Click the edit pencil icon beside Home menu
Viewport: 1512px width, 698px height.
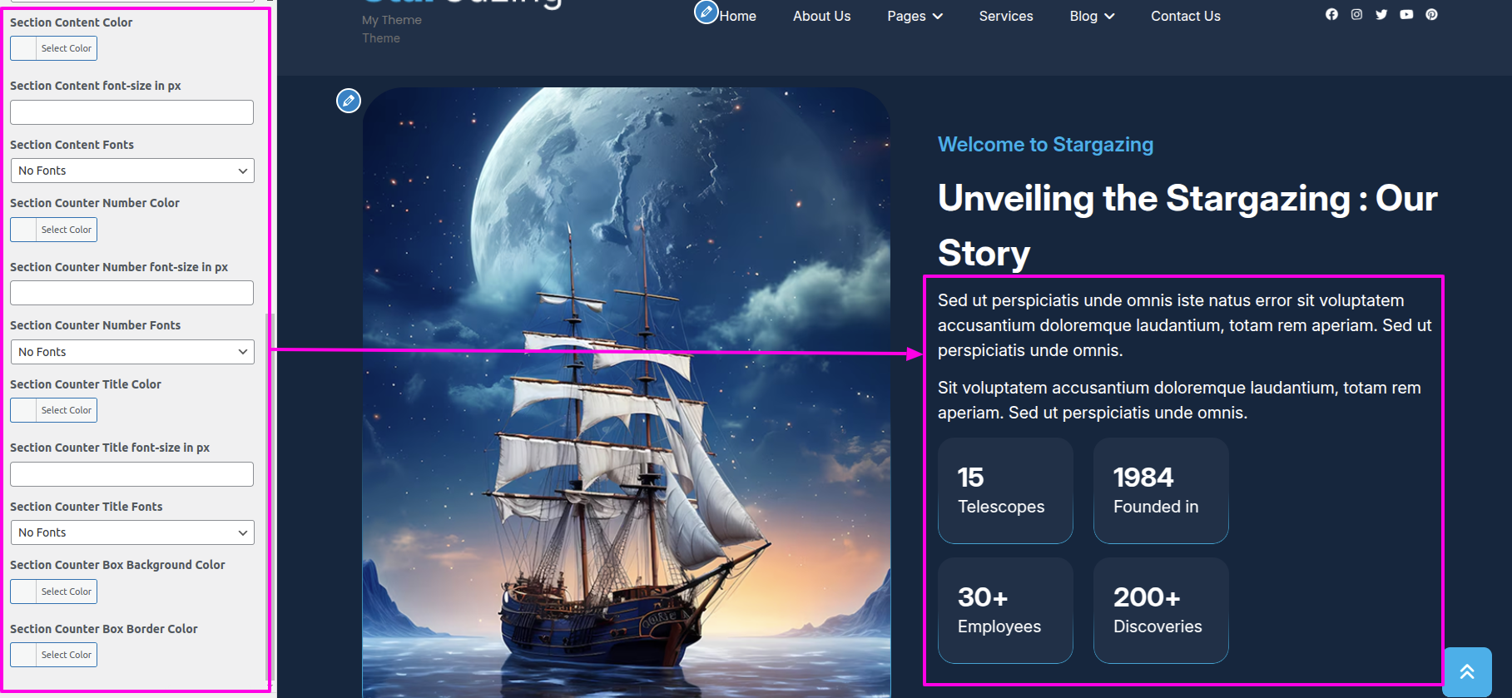[706, 12]
